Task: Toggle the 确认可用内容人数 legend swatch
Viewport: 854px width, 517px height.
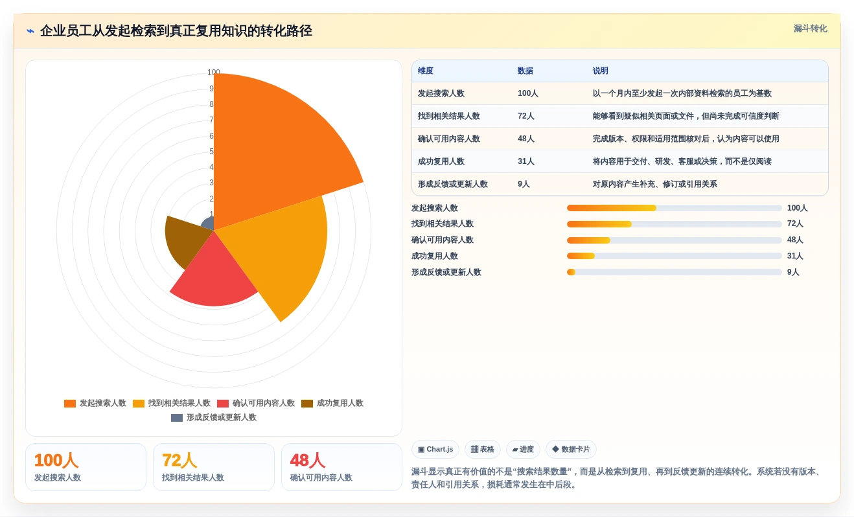Action: point(223,404)
